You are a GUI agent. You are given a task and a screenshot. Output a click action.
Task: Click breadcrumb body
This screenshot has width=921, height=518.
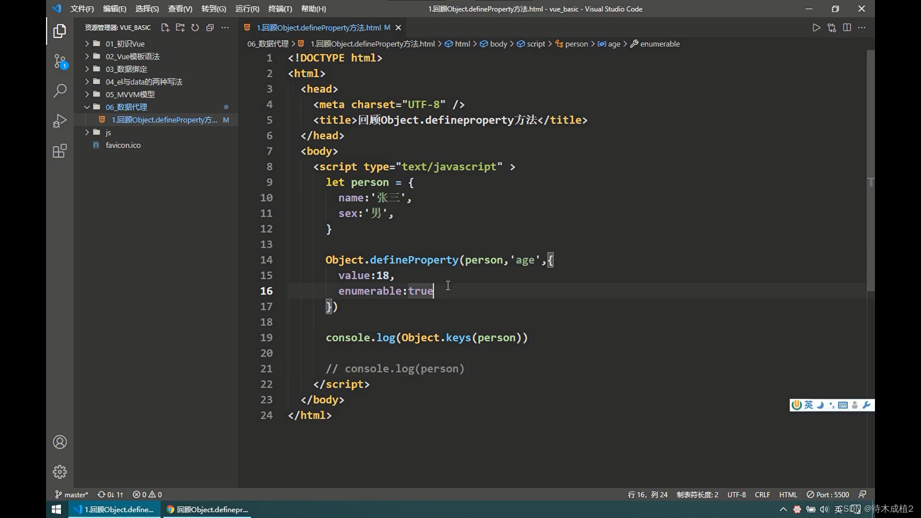click(494, 44)
